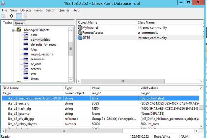Click the MyIntranet object icon
This screenshot has width=207, height=138.
[80, 27]
